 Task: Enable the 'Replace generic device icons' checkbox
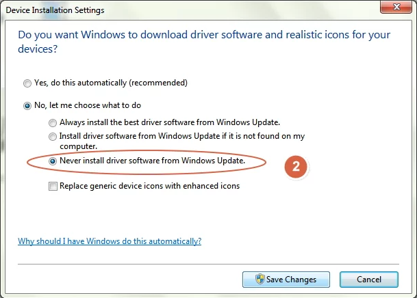53,187
